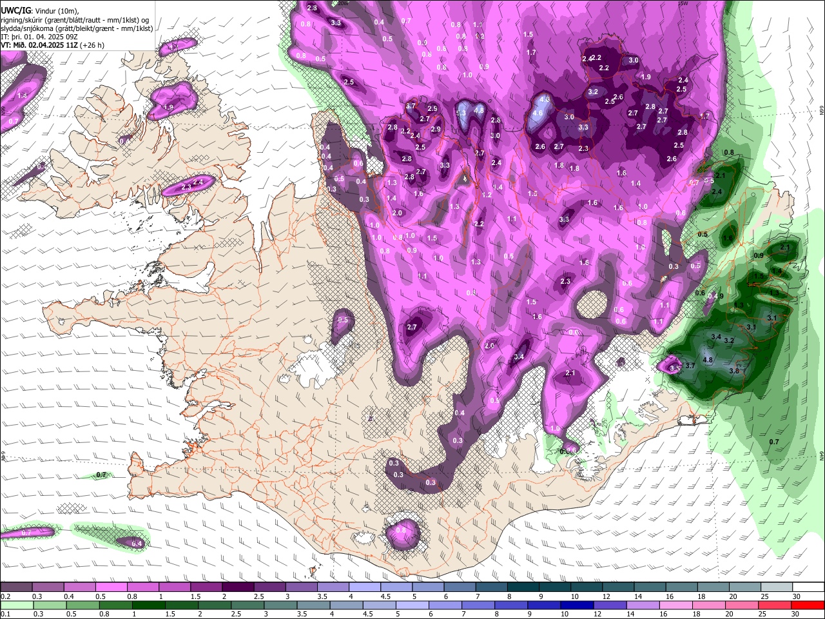Click the 4.6 snowfall value on the map
The height and width of the screenshot is (619, 825).
538,113
